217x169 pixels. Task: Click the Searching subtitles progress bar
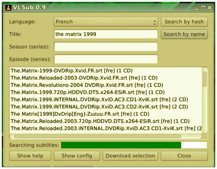pos(134,145)
